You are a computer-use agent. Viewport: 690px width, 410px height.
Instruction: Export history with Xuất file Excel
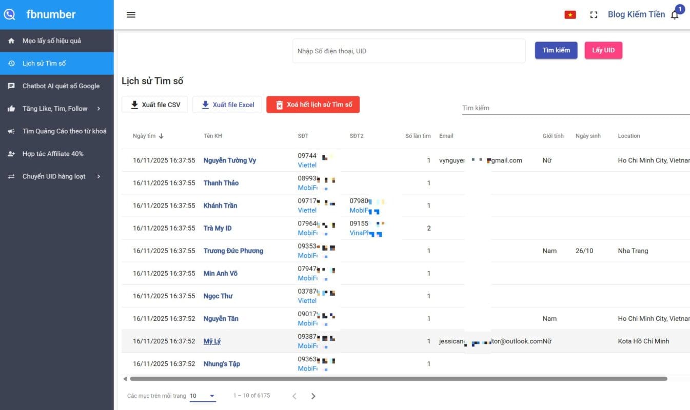click(x=227, y=105)
